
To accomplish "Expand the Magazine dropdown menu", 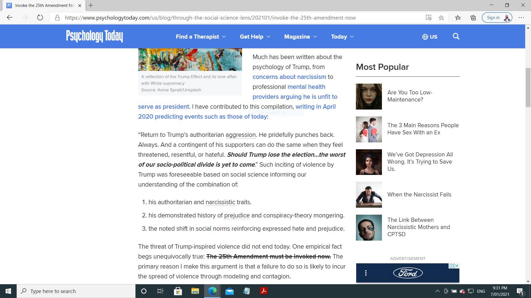I will [300, 37].
